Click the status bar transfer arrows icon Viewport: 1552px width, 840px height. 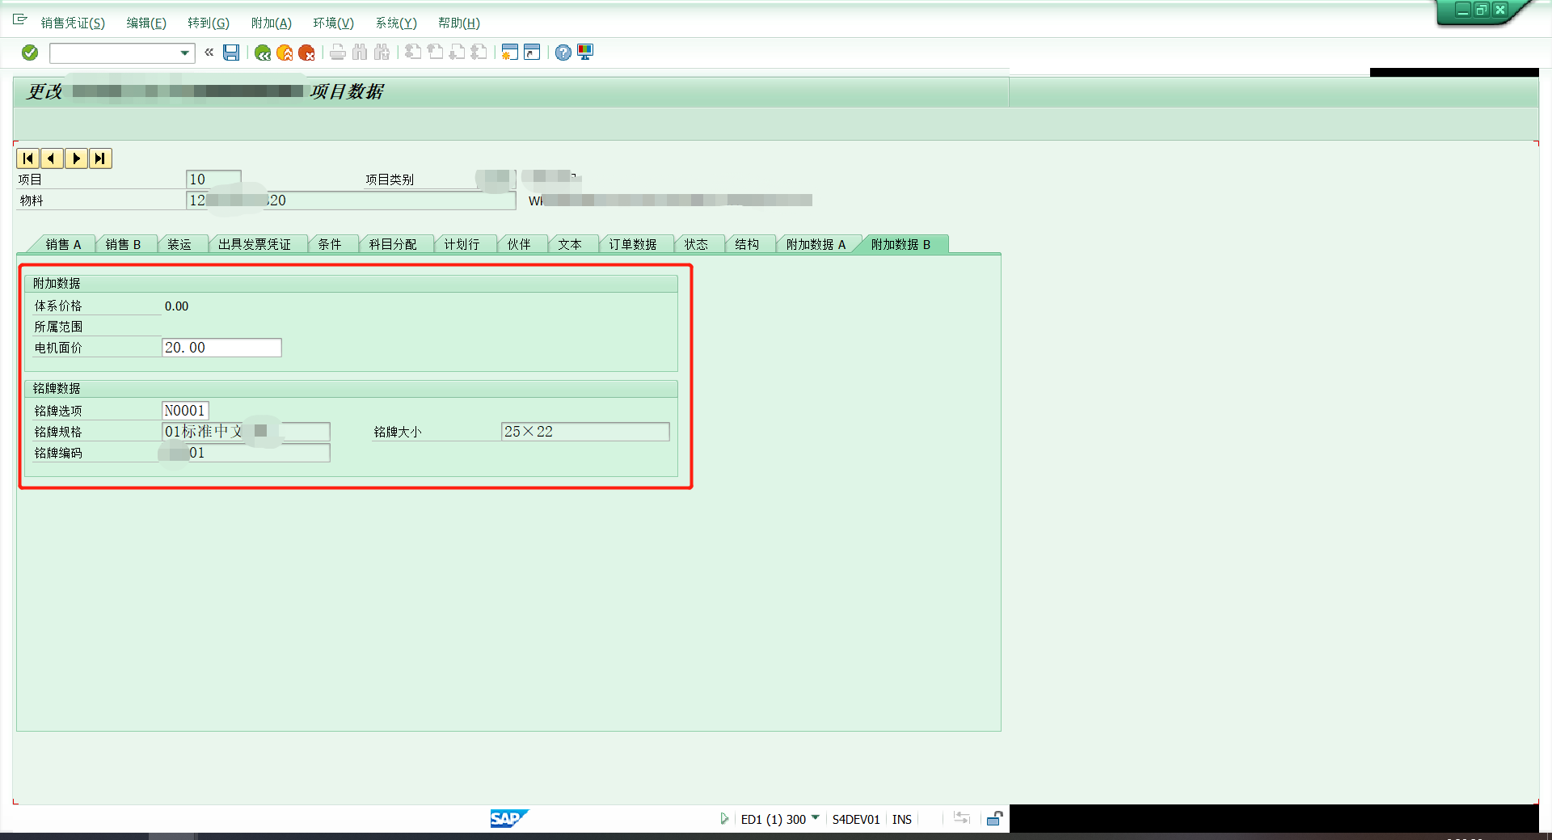click(x=961, y=818)
